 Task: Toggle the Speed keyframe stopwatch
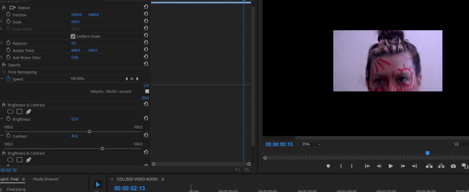(8, 79)
